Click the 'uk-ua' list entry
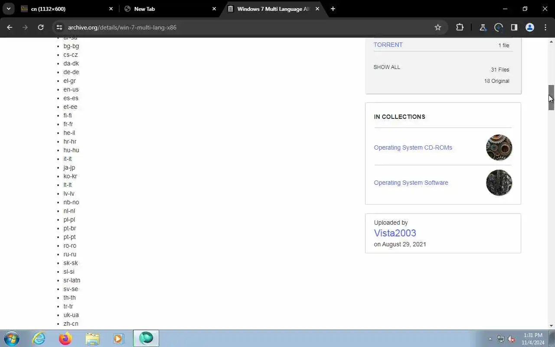Screen dimensions: 555x347 pos(71,315)
